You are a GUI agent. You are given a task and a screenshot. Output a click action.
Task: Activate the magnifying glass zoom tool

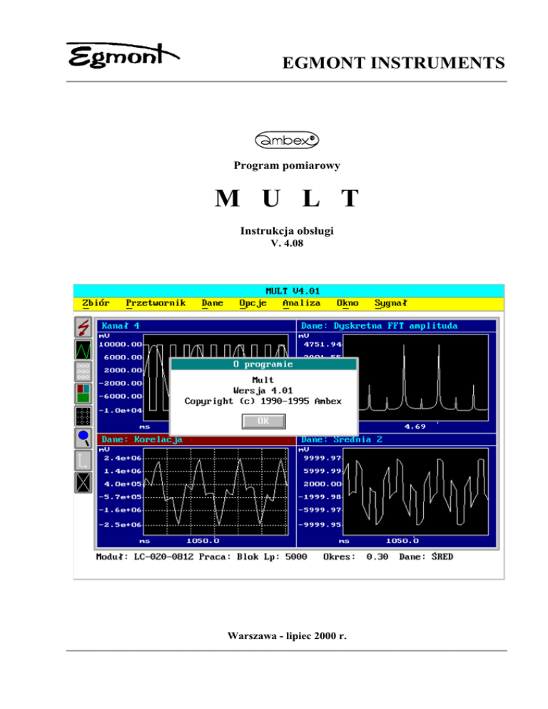pos(84,438)
